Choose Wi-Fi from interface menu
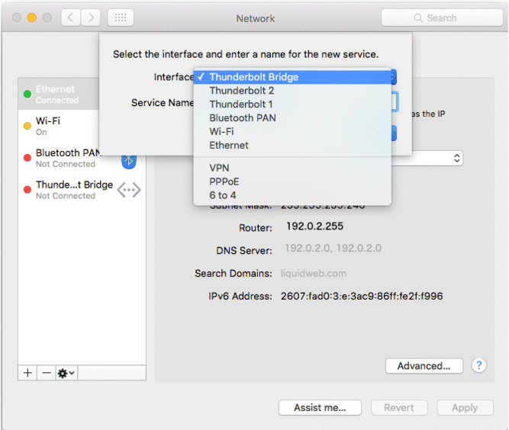Screen dimensions: 509x430 [292, 132]
